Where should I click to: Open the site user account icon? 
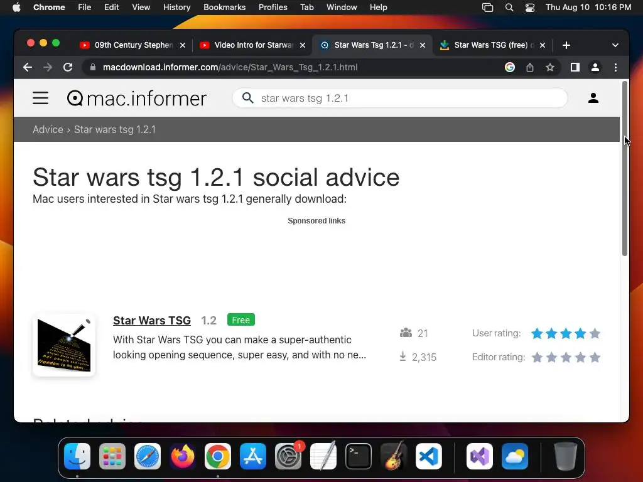[593, 98]
